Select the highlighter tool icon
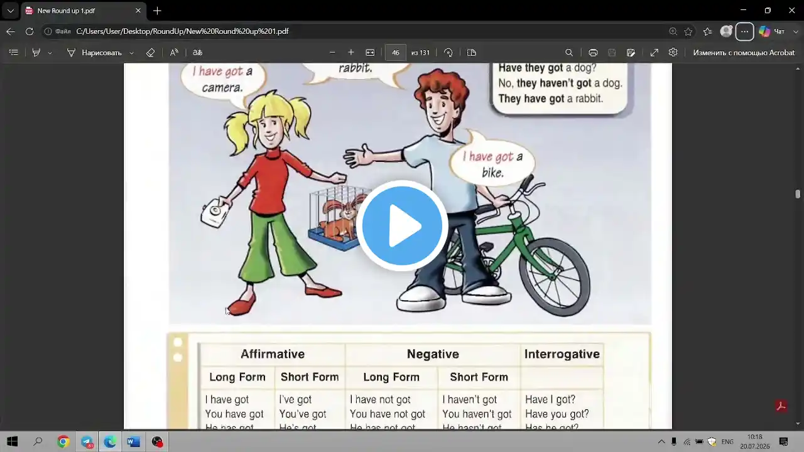804x452 pixels. 36,53
